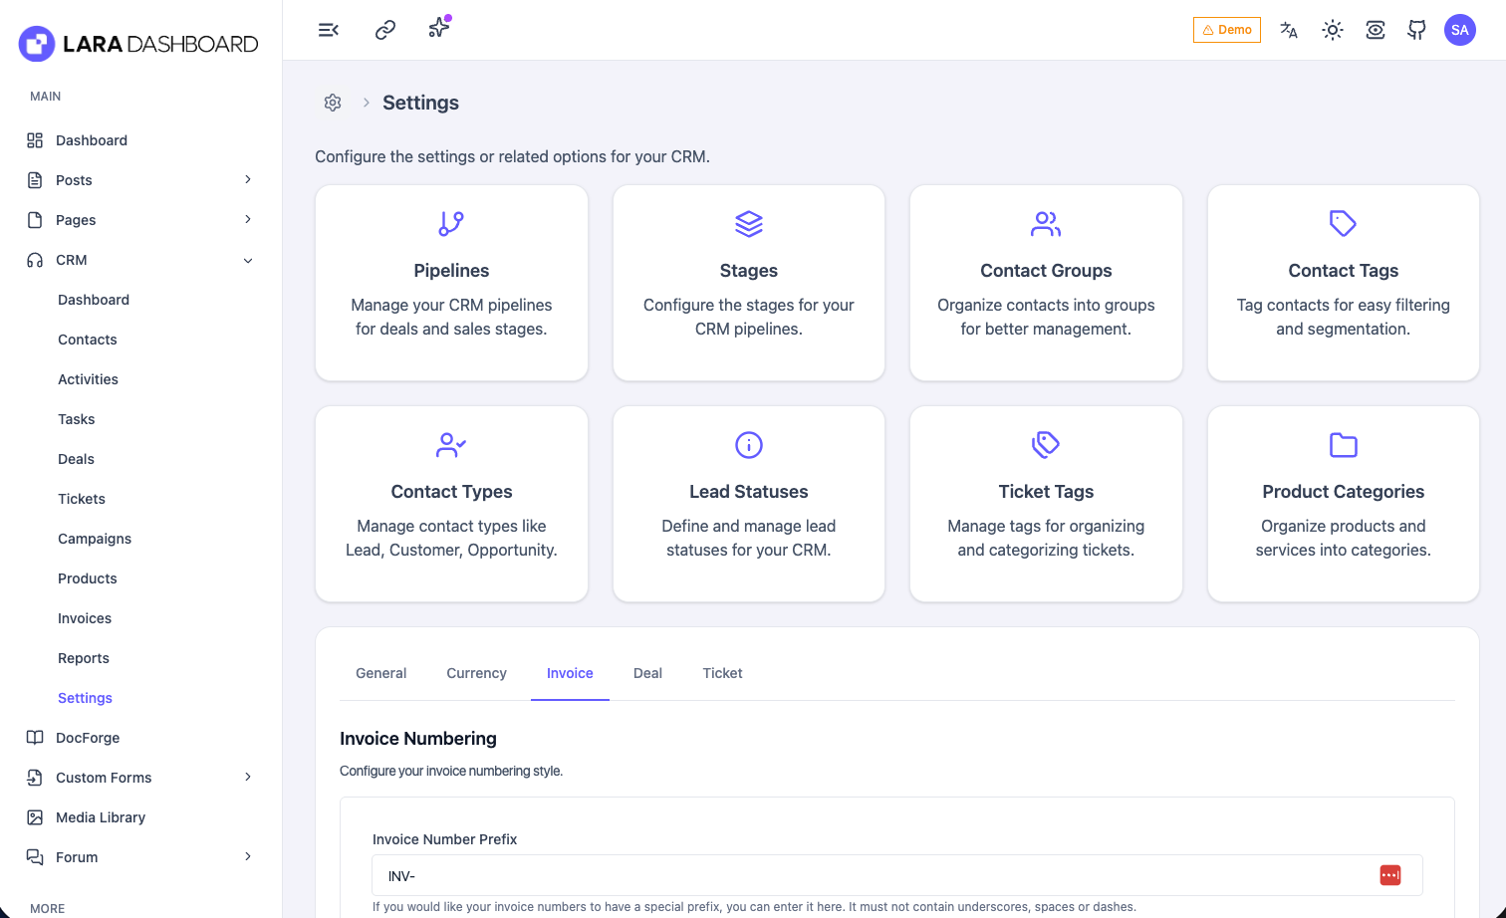Click the GitHub icon in the header
The image size is (1506, 918).
pos(1416,30)
